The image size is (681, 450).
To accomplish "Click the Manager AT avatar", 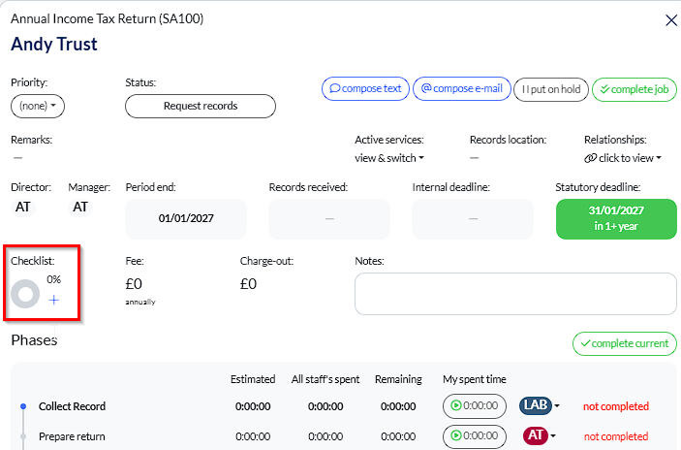I will click(81, 207).
